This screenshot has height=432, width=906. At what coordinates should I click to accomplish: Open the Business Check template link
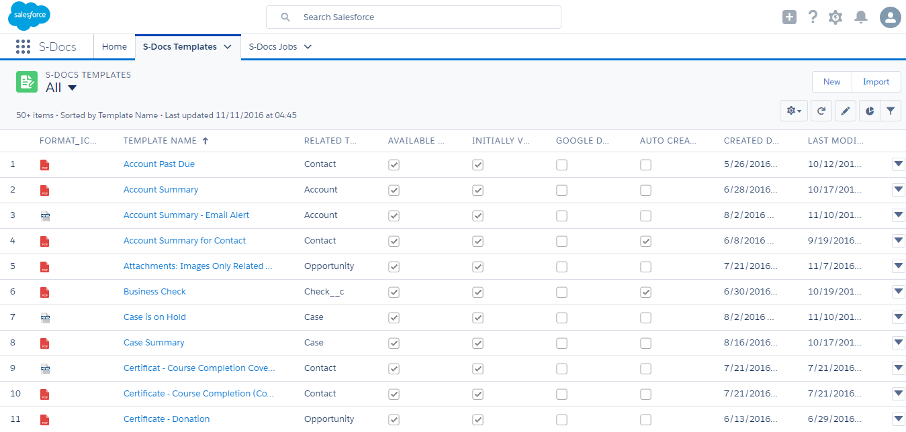coord(154,292)
